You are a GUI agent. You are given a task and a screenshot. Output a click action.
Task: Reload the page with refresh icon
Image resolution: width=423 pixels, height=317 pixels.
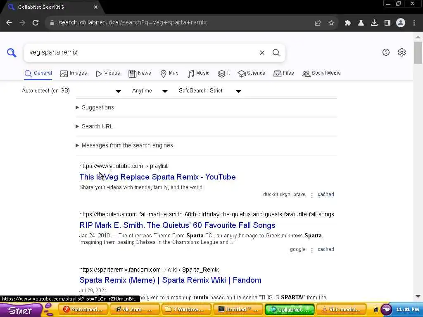pos(36,23)
